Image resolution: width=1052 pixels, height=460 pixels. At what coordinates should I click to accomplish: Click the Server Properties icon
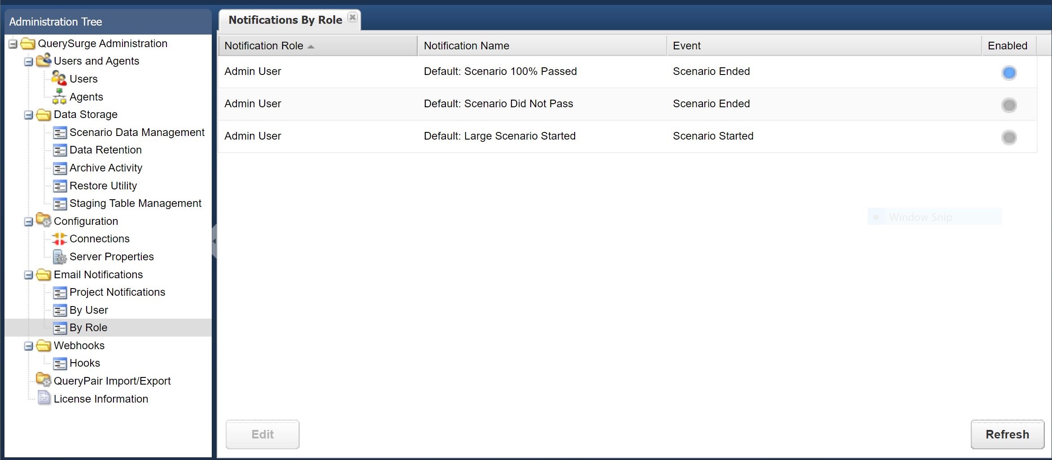tap(60, 257)
